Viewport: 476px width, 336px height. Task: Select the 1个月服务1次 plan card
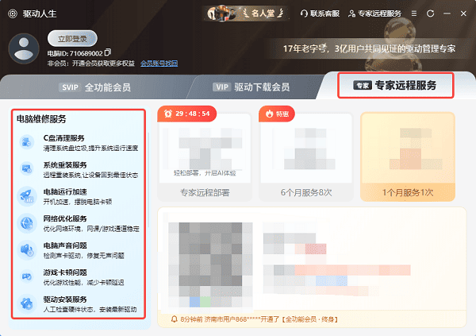coord(408,156)
